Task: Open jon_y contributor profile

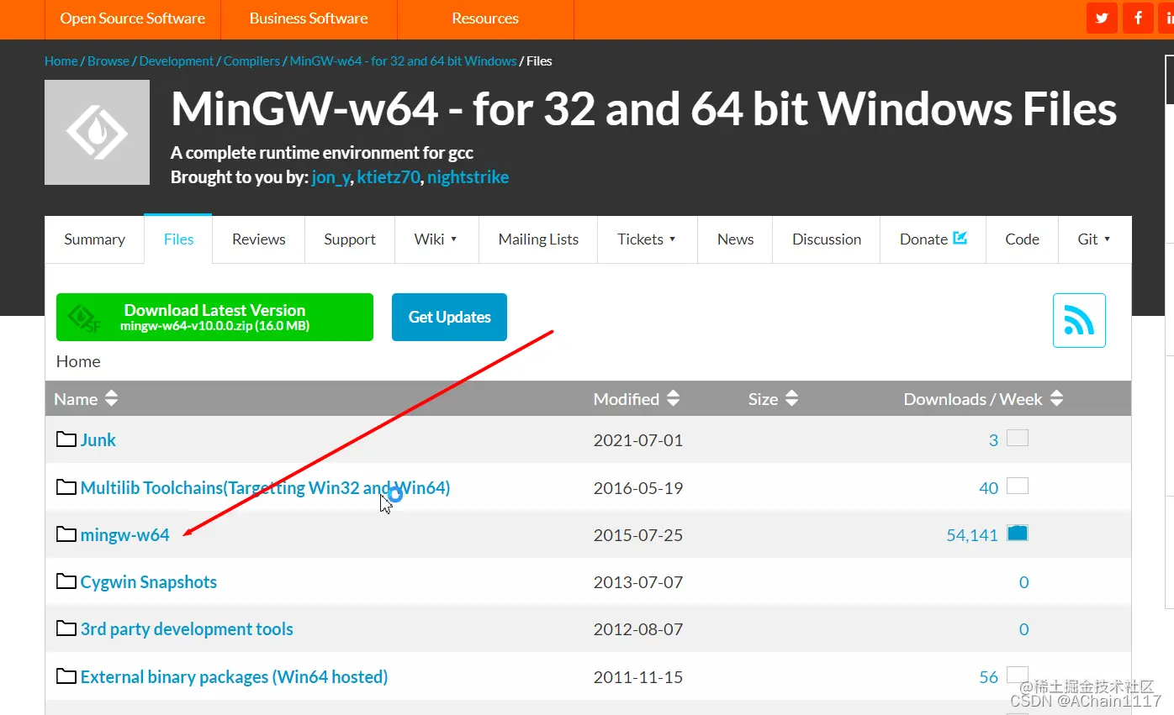Action: point(331,177)
